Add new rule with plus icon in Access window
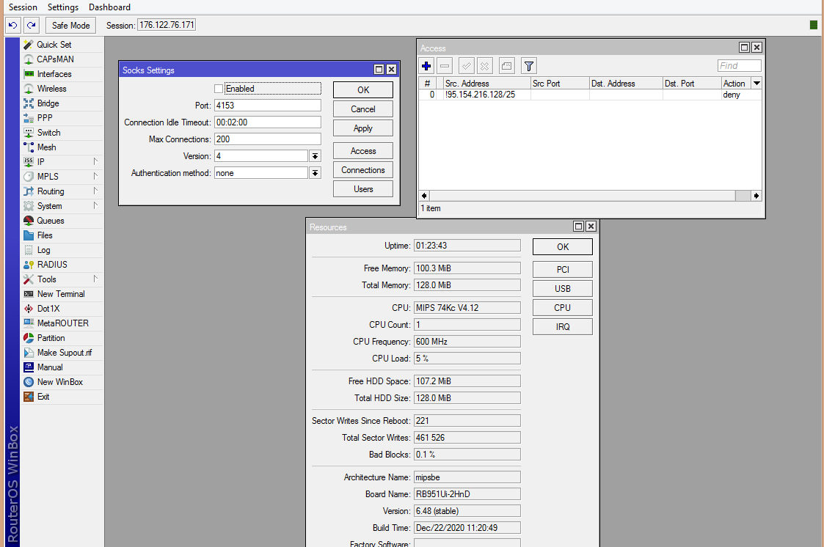The width and height of the screenshot is (824, 547). pos(427,66)
